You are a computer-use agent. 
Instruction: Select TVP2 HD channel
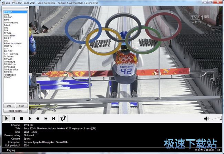point(8,18)
